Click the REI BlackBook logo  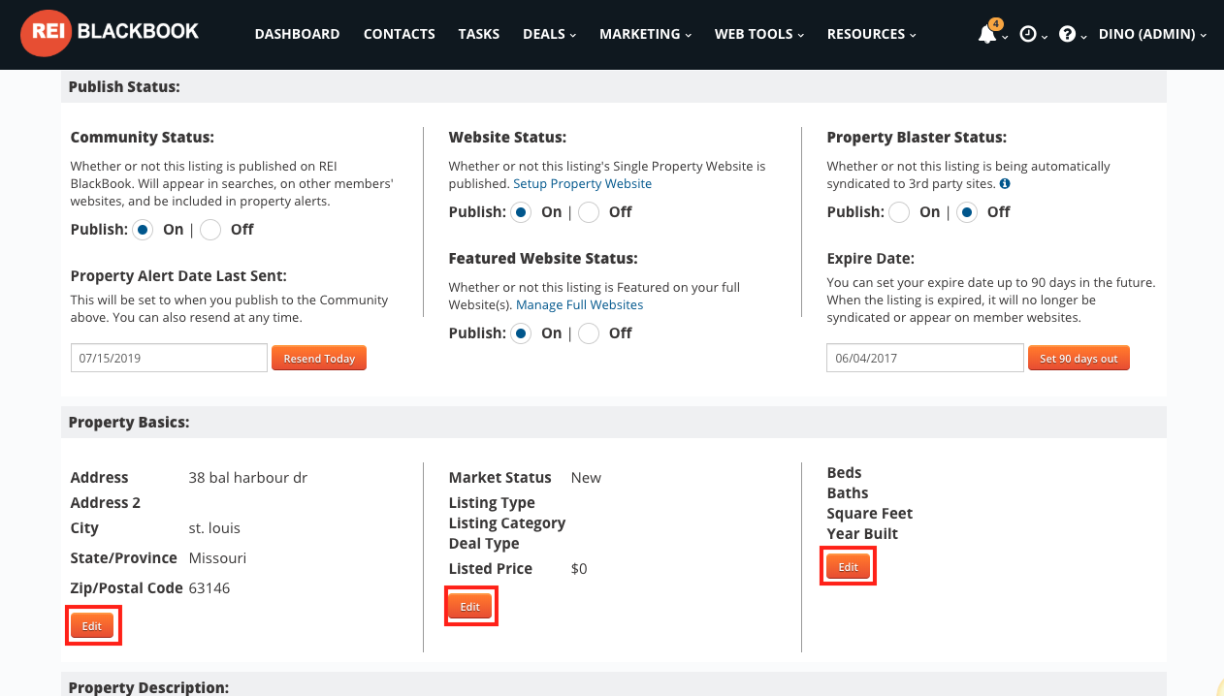click(x=110, y=33)
